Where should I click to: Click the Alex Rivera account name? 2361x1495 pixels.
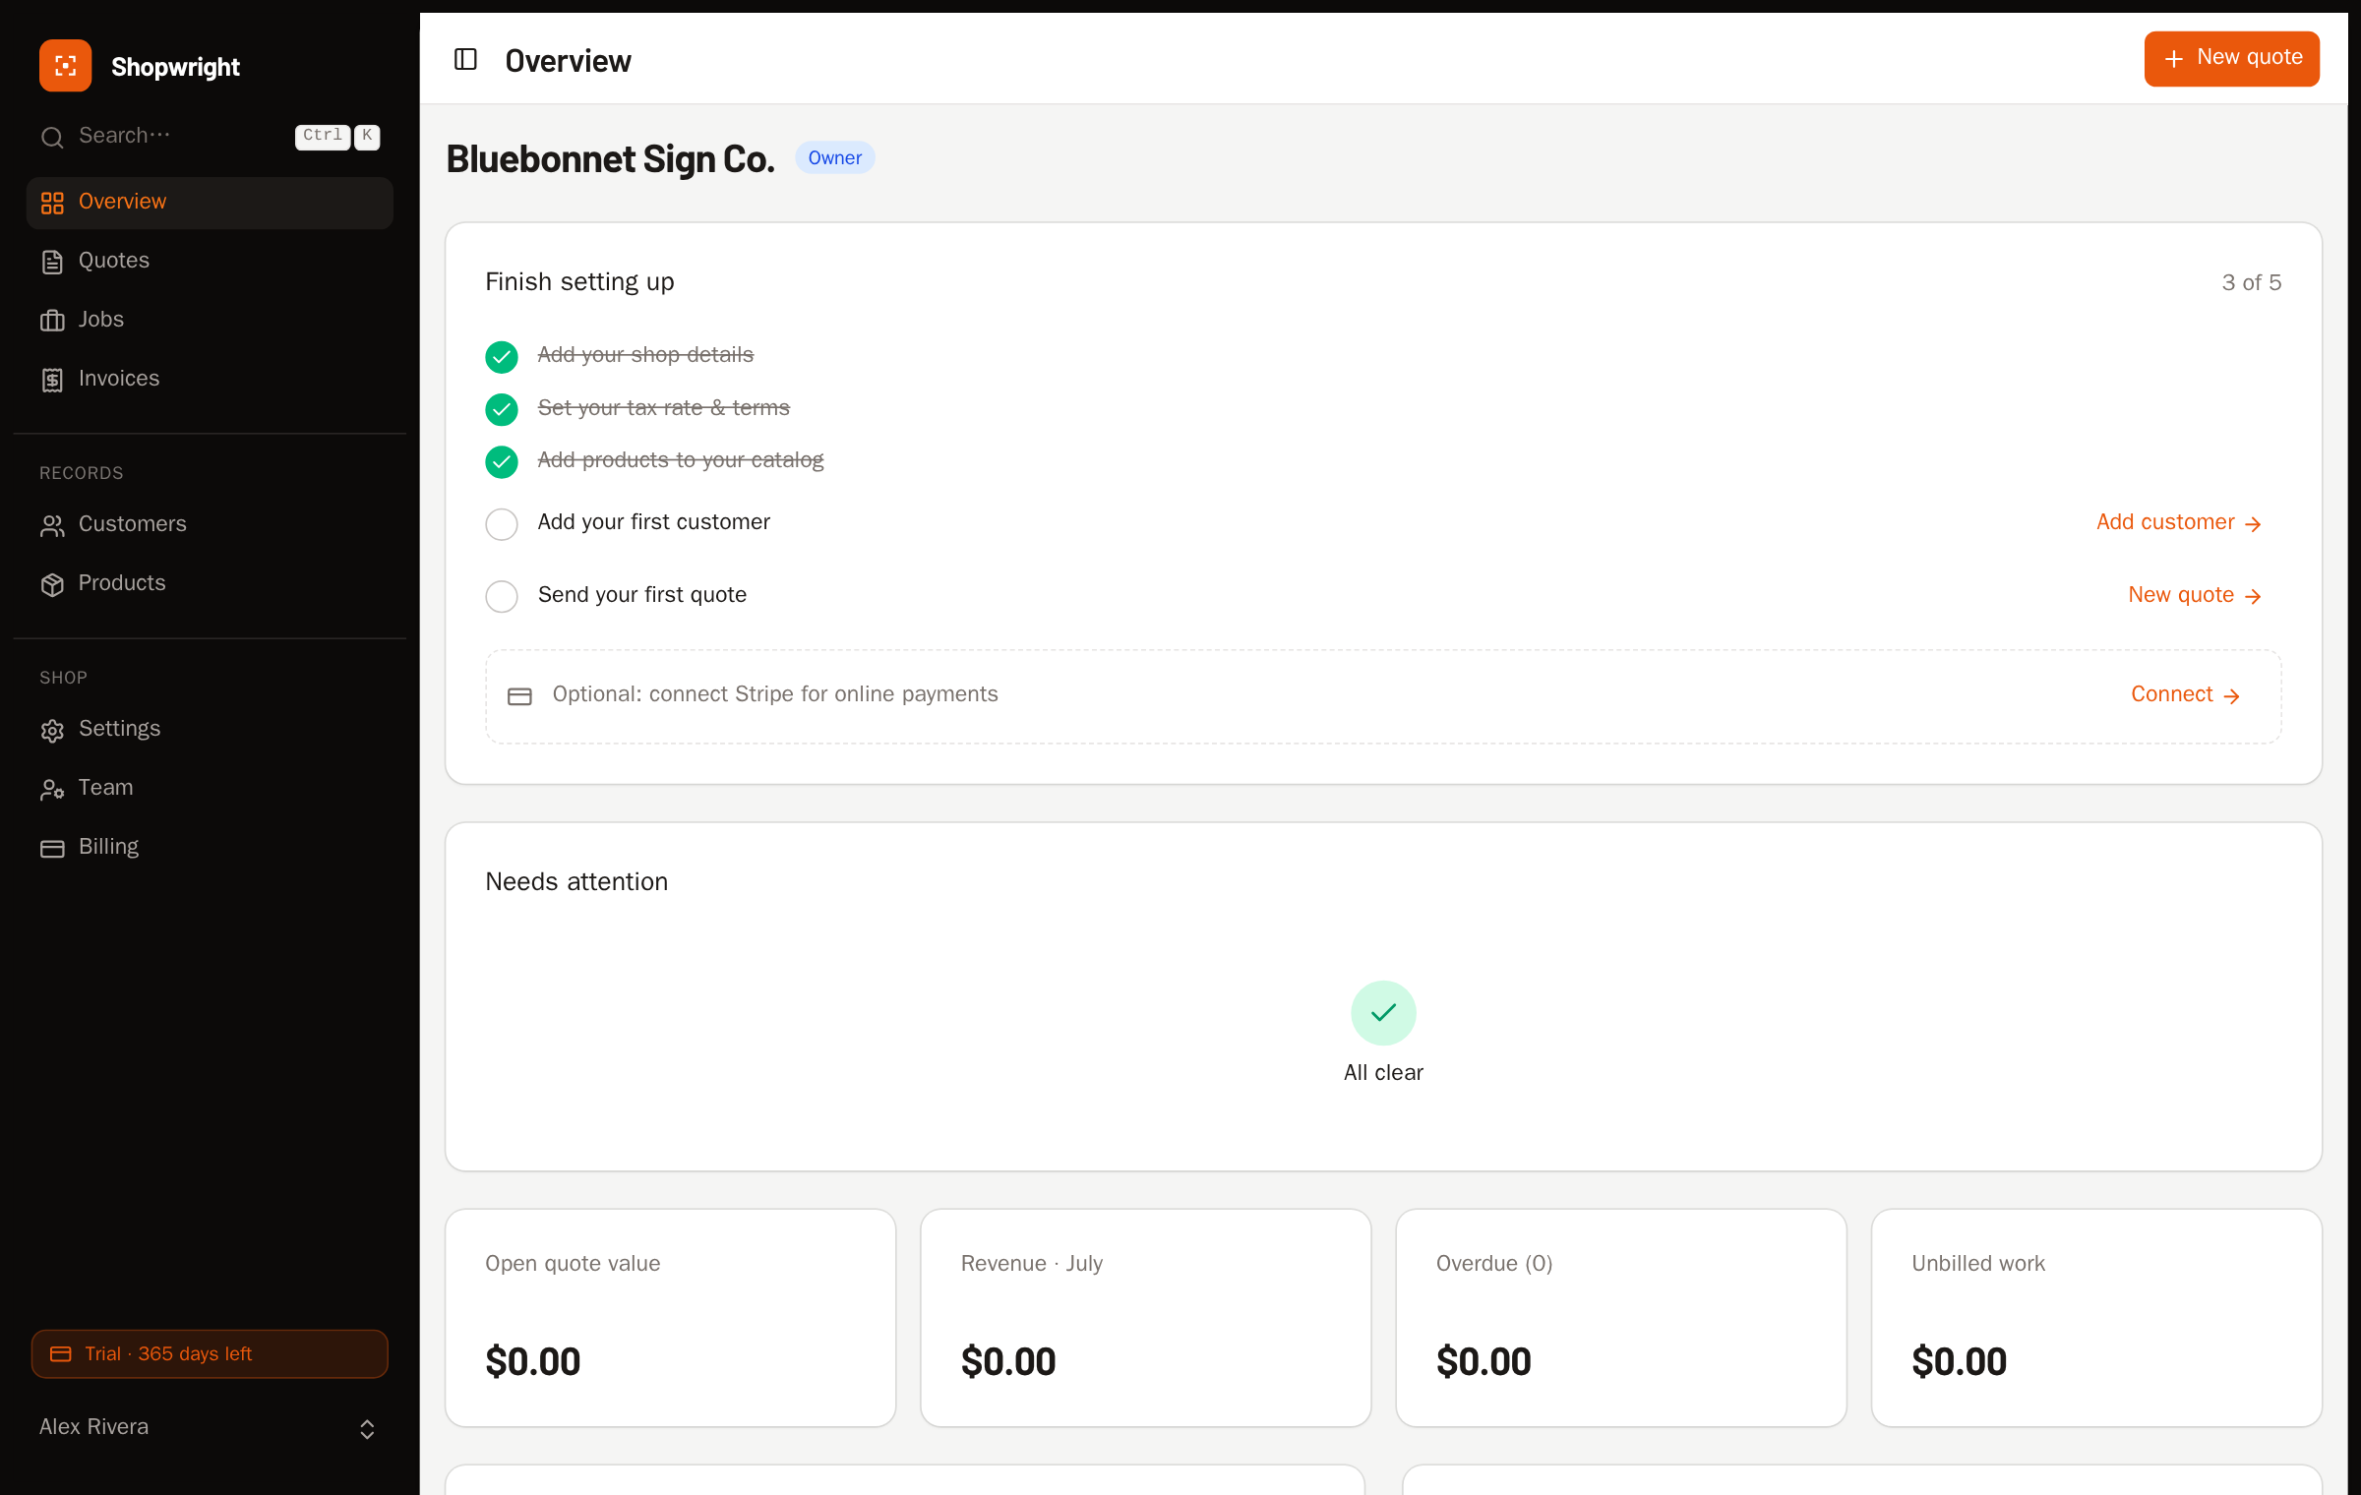(x=93, y=1427)
